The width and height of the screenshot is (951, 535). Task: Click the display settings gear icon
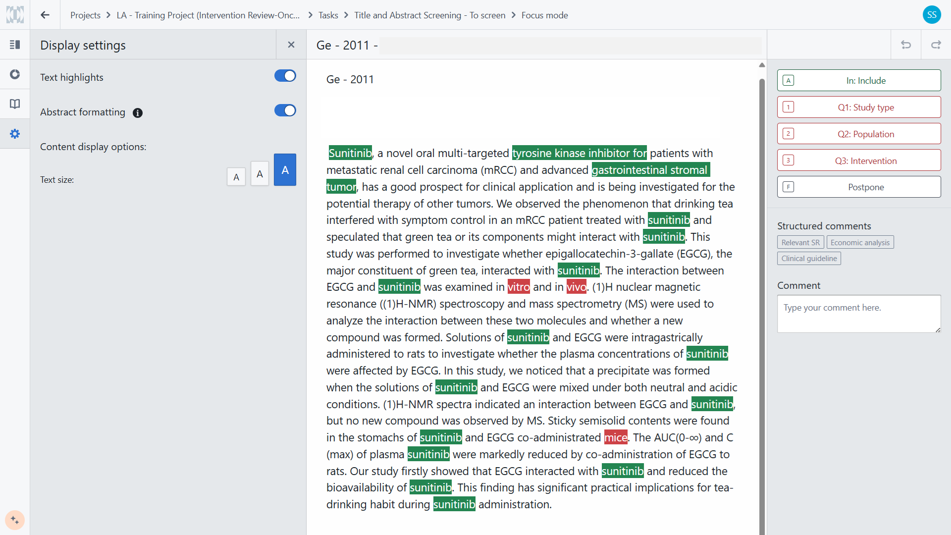tap(15, 134)
